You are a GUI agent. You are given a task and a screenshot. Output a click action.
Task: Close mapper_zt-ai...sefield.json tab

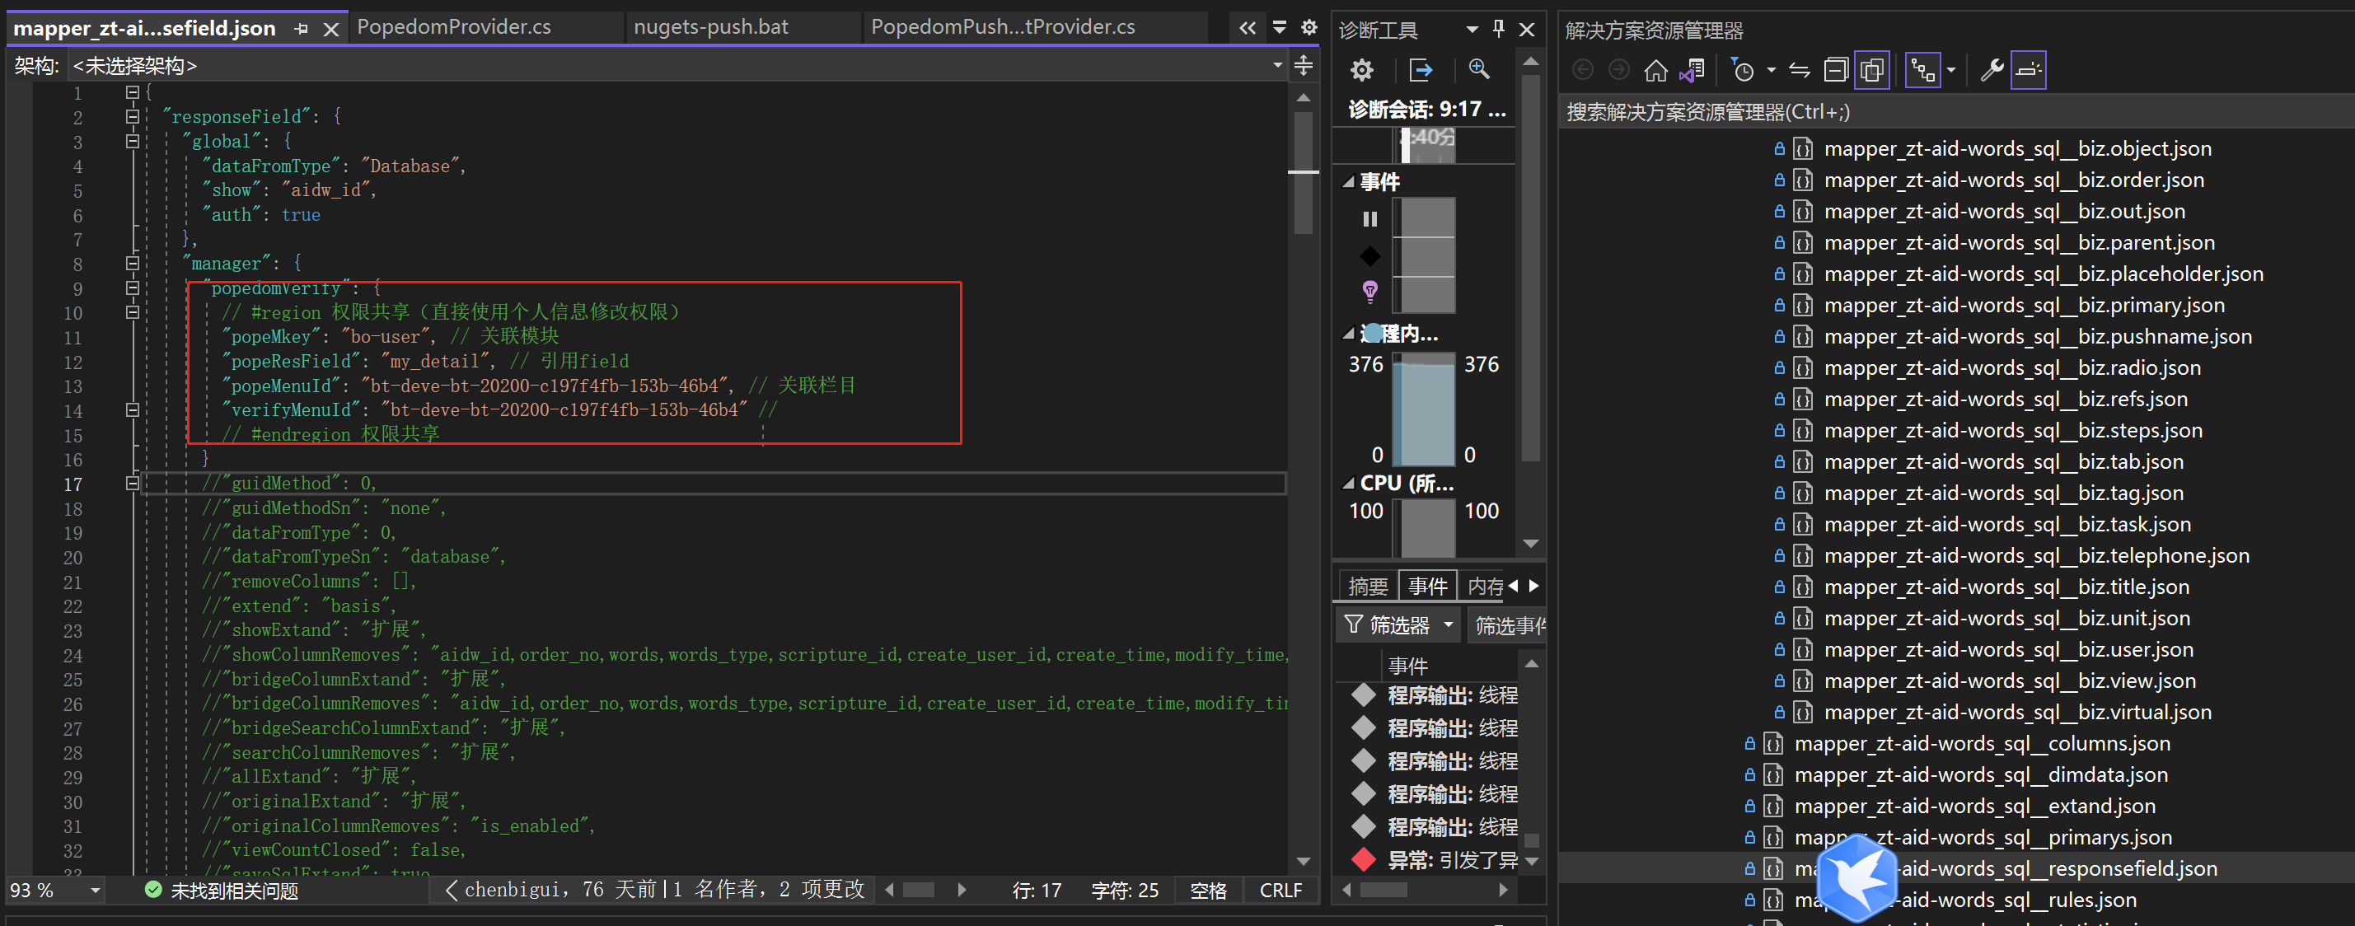331,30
